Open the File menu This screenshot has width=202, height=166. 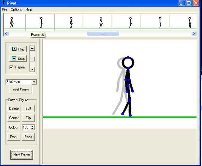5,9
